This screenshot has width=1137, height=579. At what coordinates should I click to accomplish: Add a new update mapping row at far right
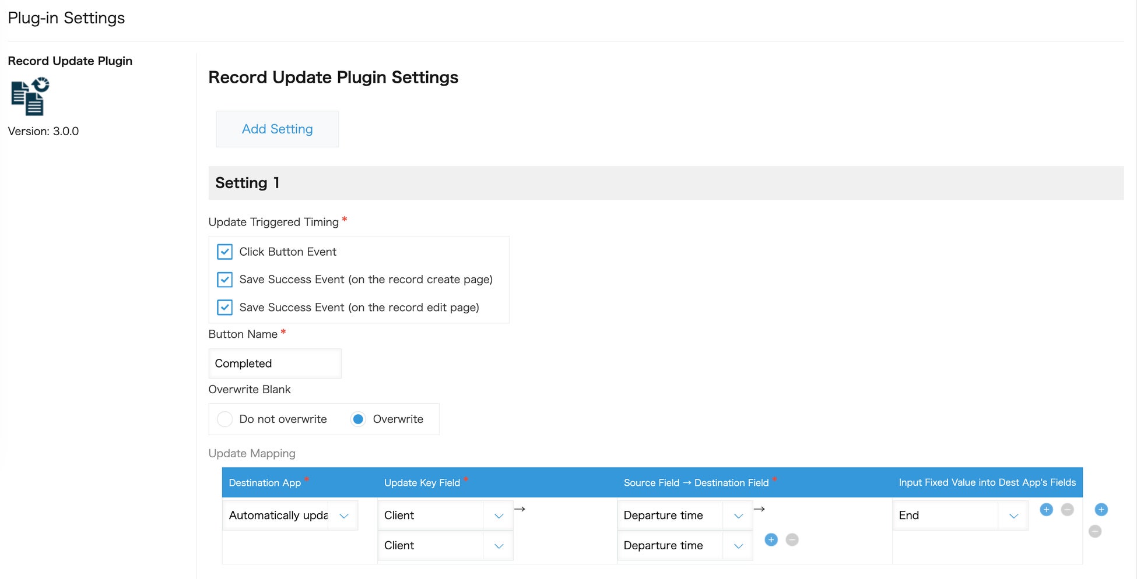tap(1101, 510)
